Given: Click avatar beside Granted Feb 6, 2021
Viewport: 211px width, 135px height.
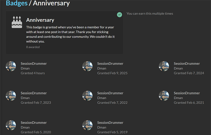Looking at the screenshot, I should point(164,96).
